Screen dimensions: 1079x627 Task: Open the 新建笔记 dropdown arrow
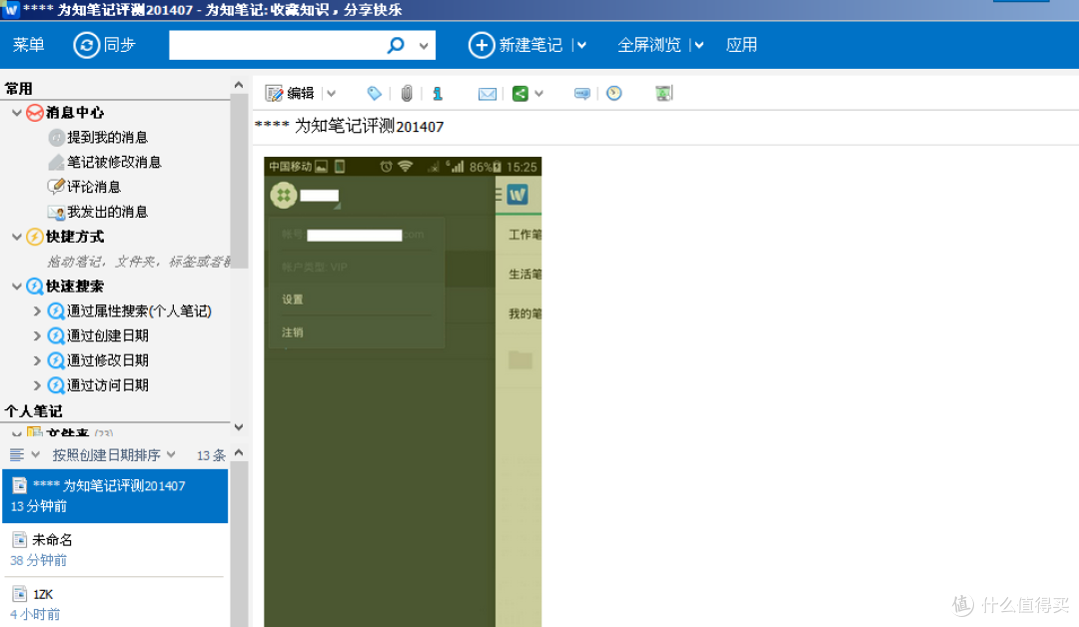(x=581, y=45)
